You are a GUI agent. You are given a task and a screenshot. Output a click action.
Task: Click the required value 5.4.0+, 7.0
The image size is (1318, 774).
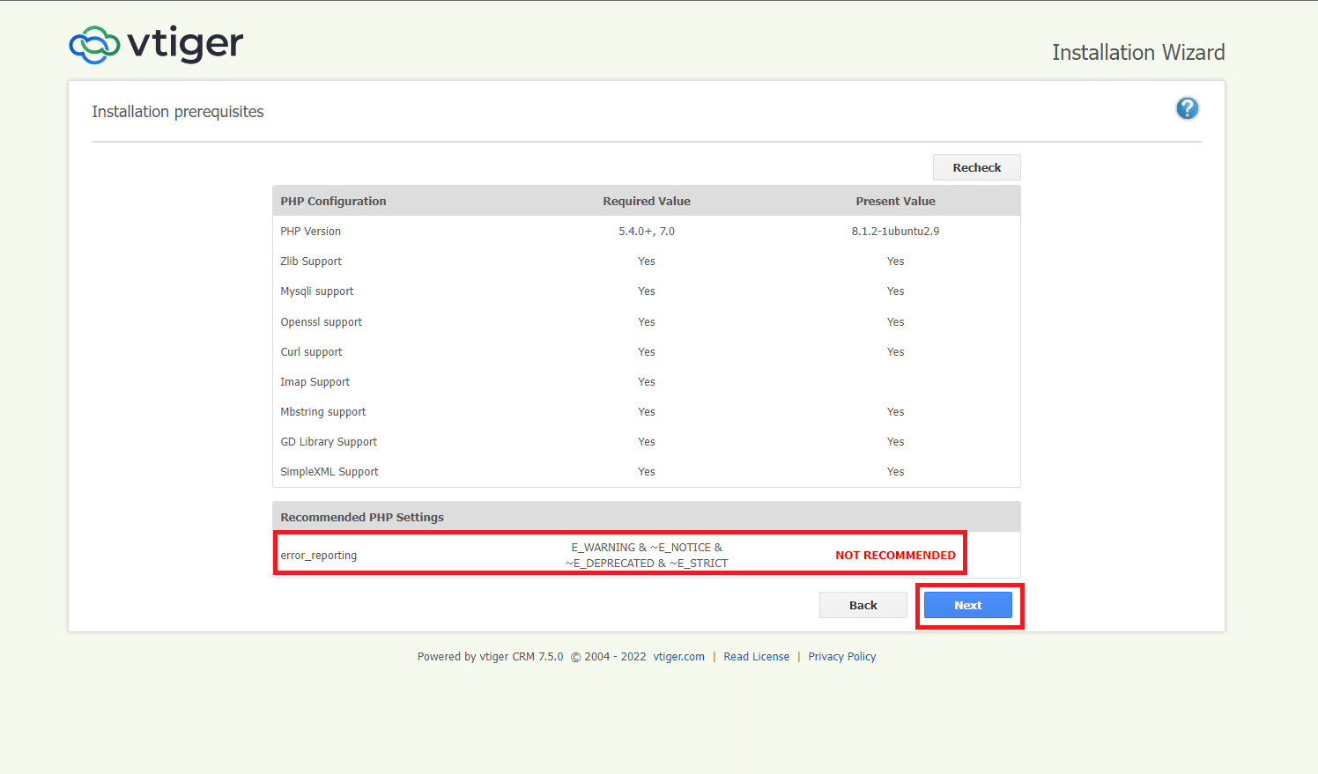[x=647, y=232]
